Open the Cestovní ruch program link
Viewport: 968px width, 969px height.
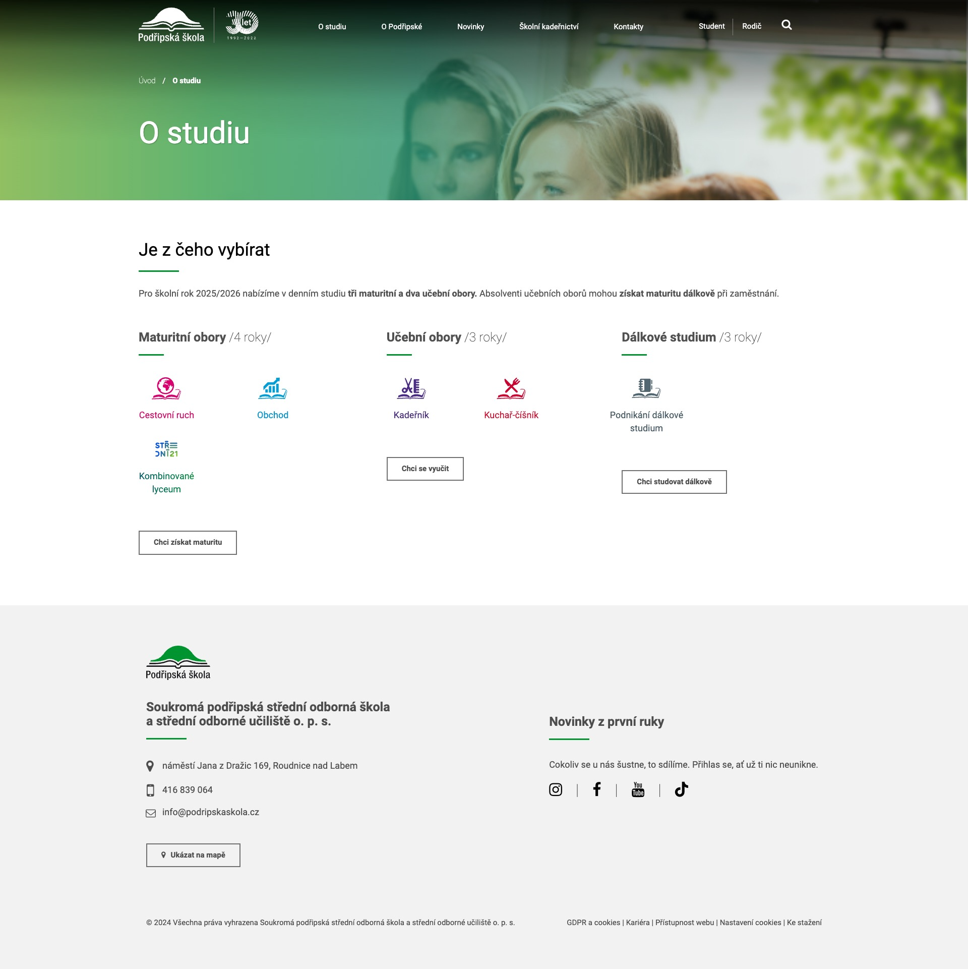pos(166,415)
